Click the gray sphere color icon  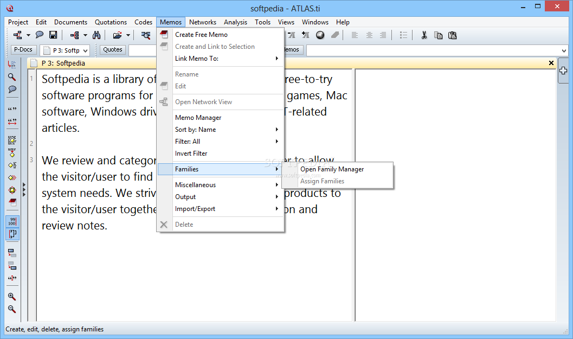(x=320, y=35)
